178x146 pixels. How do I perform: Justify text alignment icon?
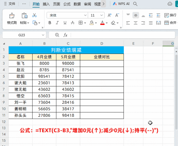pos(151,23)
